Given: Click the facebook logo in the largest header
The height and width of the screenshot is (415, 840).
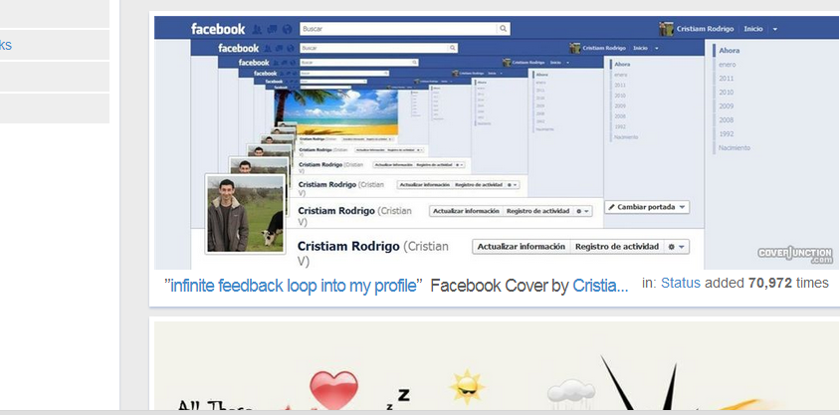Looking at the screenshot, I should coord(218,29).
